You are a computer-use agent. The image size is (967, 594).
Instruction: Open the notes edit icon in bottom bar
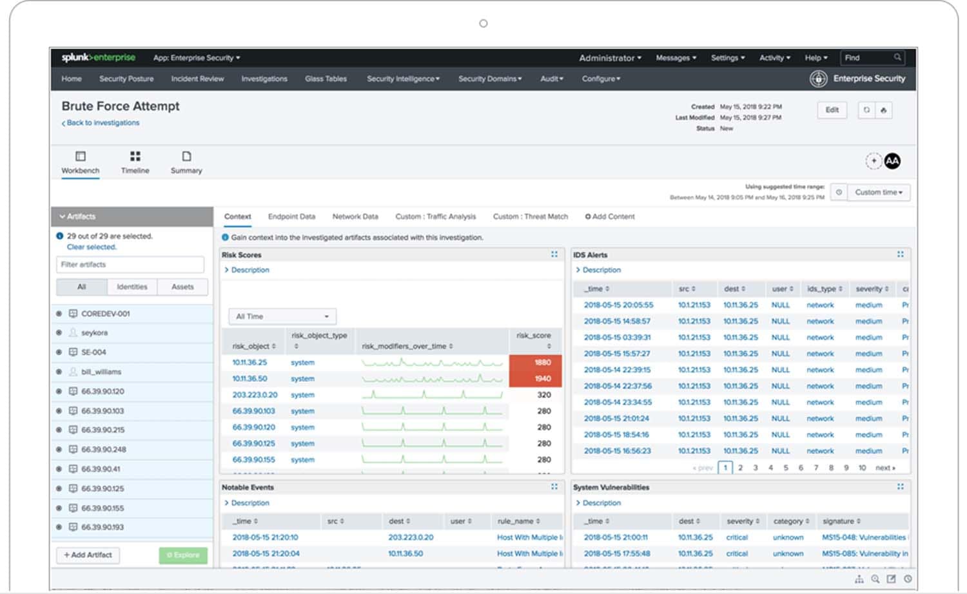click(891, 579)
